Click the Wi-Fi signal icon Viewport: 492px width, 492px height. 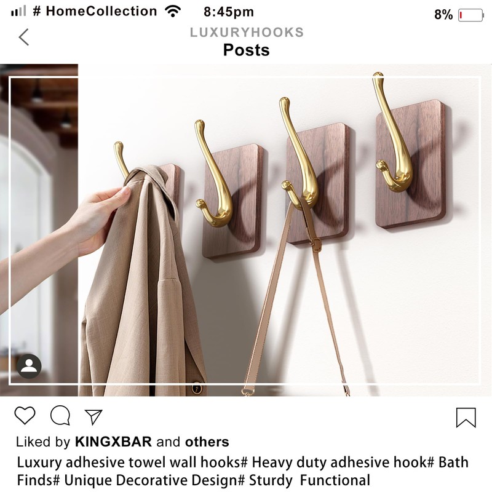click(173, 12)
